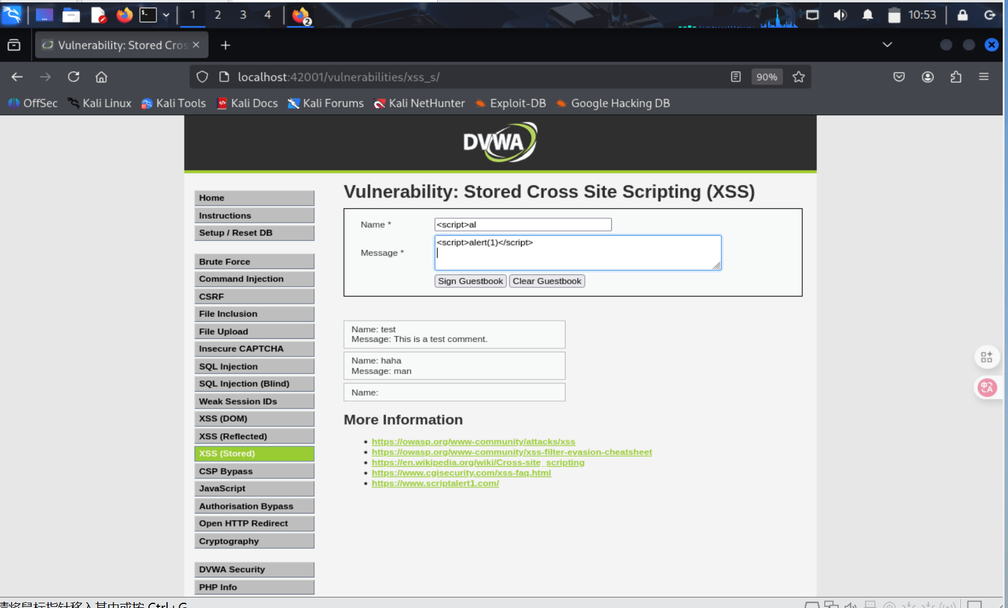
Task: Open the Kali Docs bookmark
Action: (x=247, y=103)
